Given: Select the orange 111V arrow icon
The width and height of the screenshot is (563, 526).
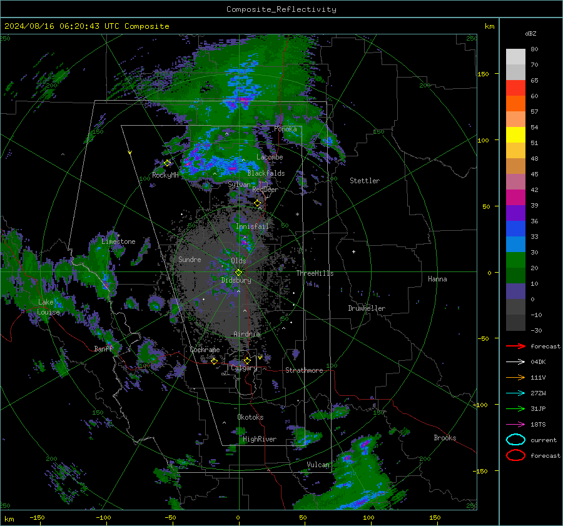Looking at the screenshot, I should (515, 377).
